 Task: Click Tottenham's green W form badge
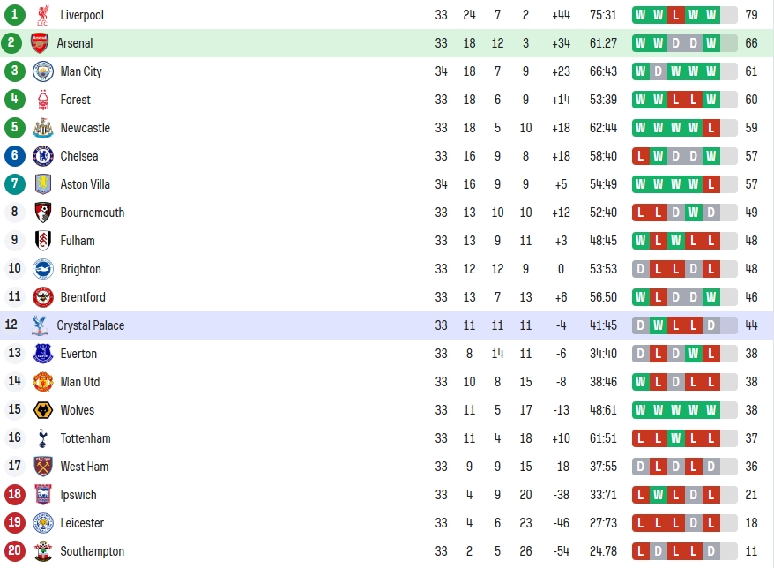point(676,438)
